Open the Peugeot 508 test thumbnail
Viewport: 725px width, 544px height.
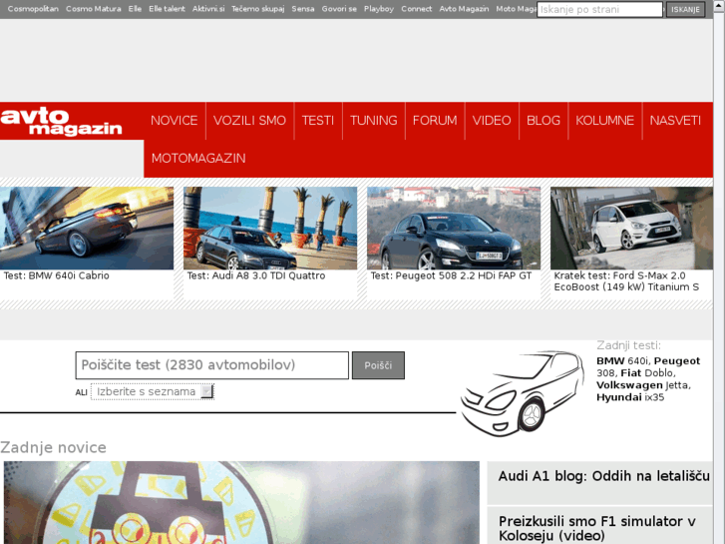pos(454,228)
